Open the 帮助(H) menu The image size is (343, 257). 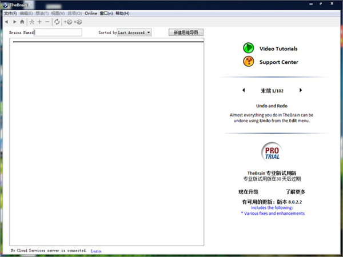point(122,13)
